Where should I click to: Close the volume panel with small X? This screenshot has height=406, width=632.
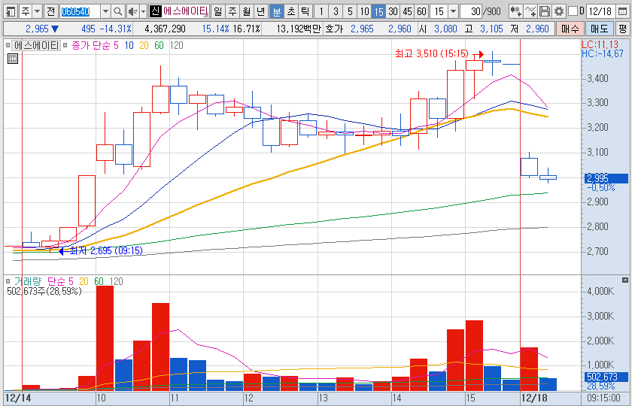tap(625, 280)
